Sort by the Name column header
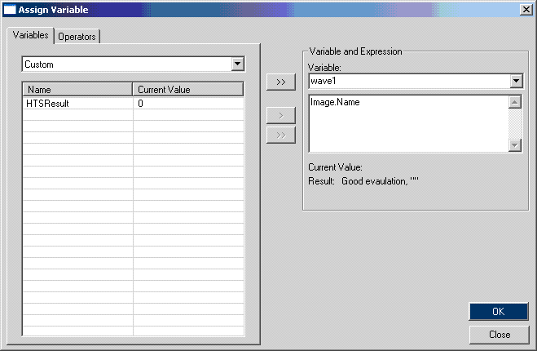Screen dimensions: 537x351 77,90
